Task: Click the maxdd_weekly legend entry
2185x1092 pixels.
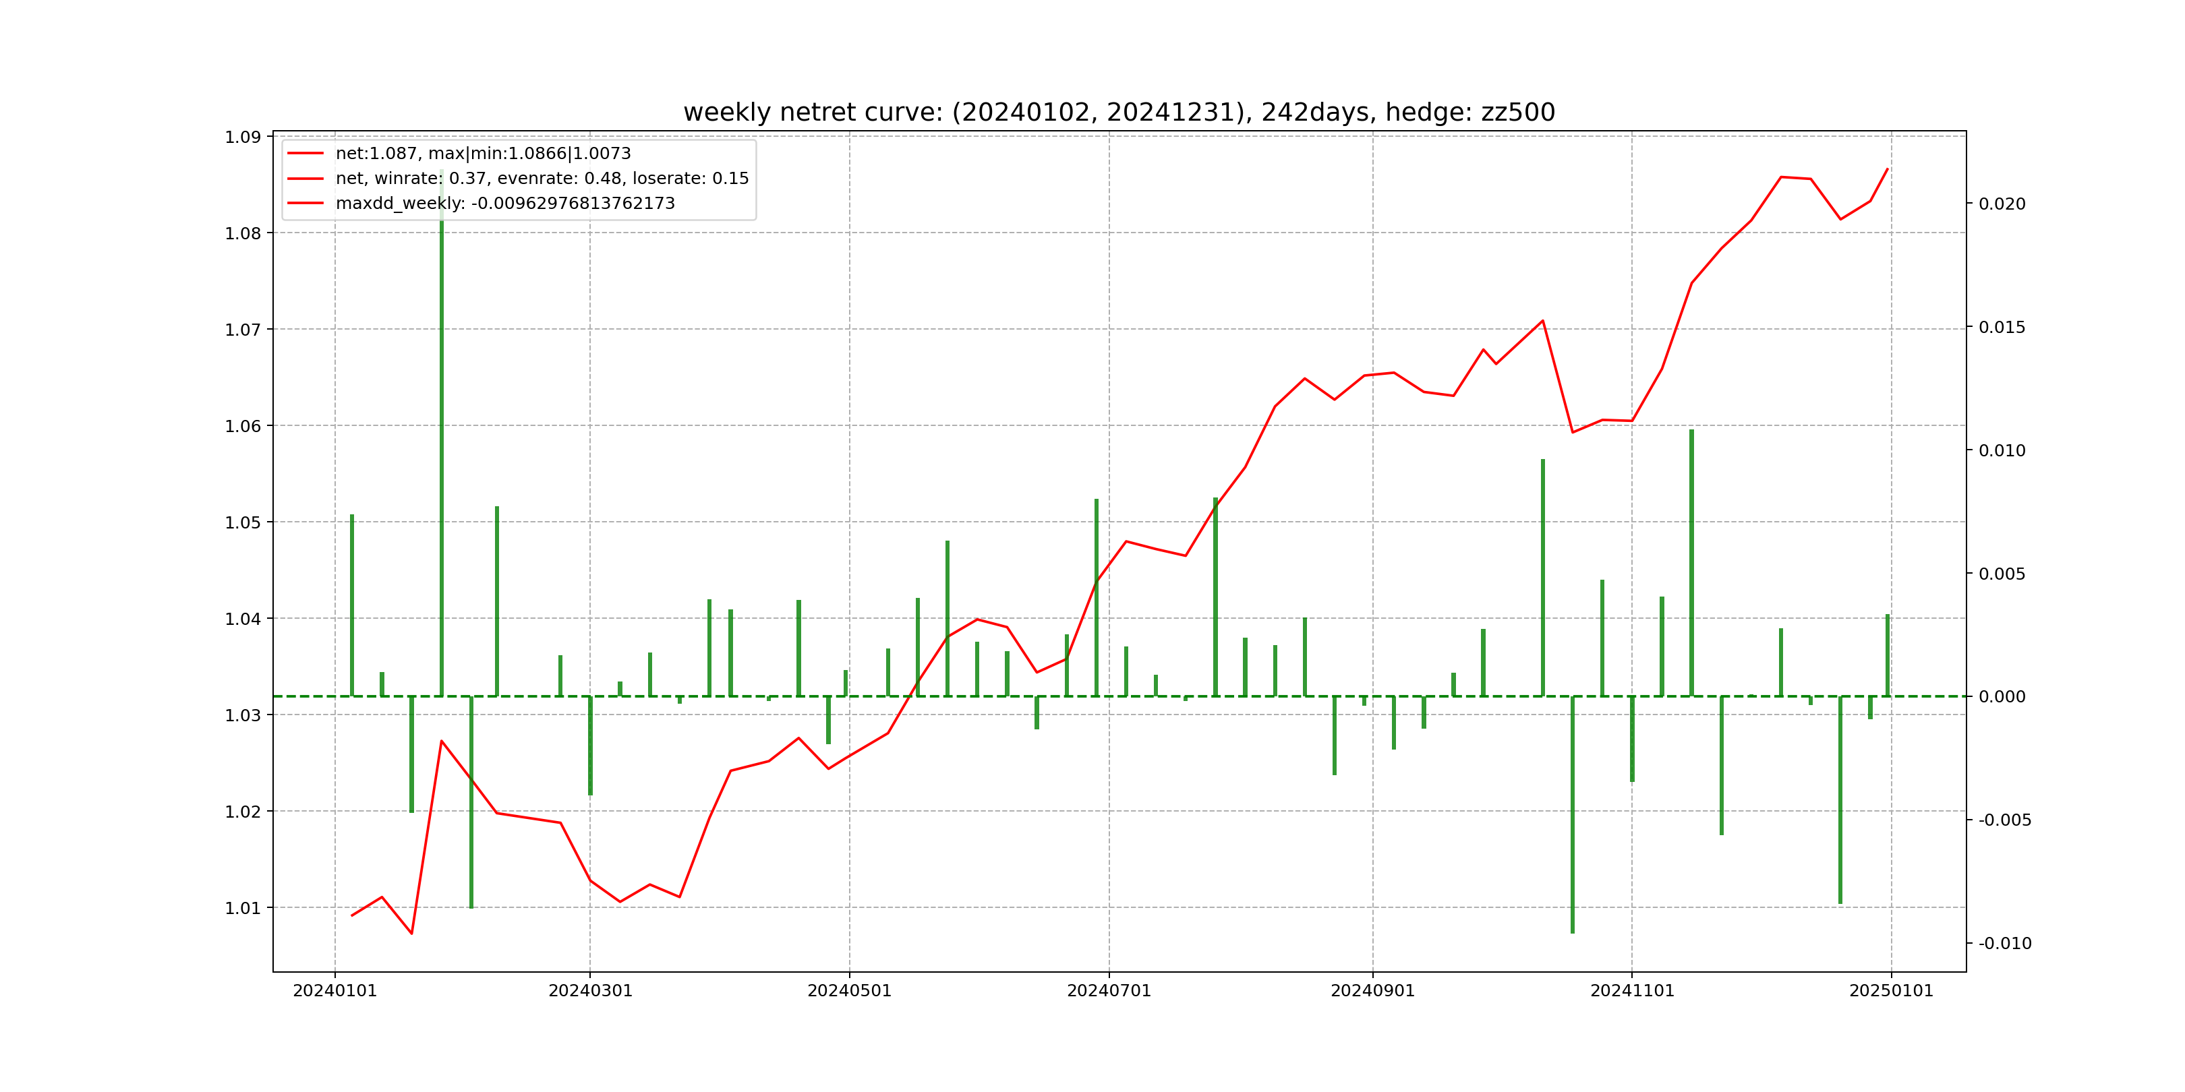Action: point(504,204)
